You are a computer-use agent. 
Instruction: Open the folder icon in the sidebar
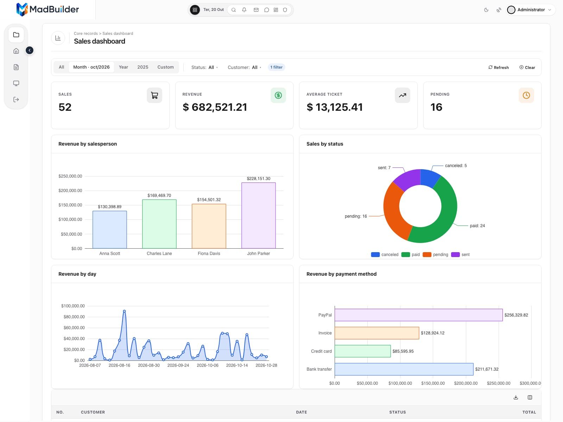point(16,35)
